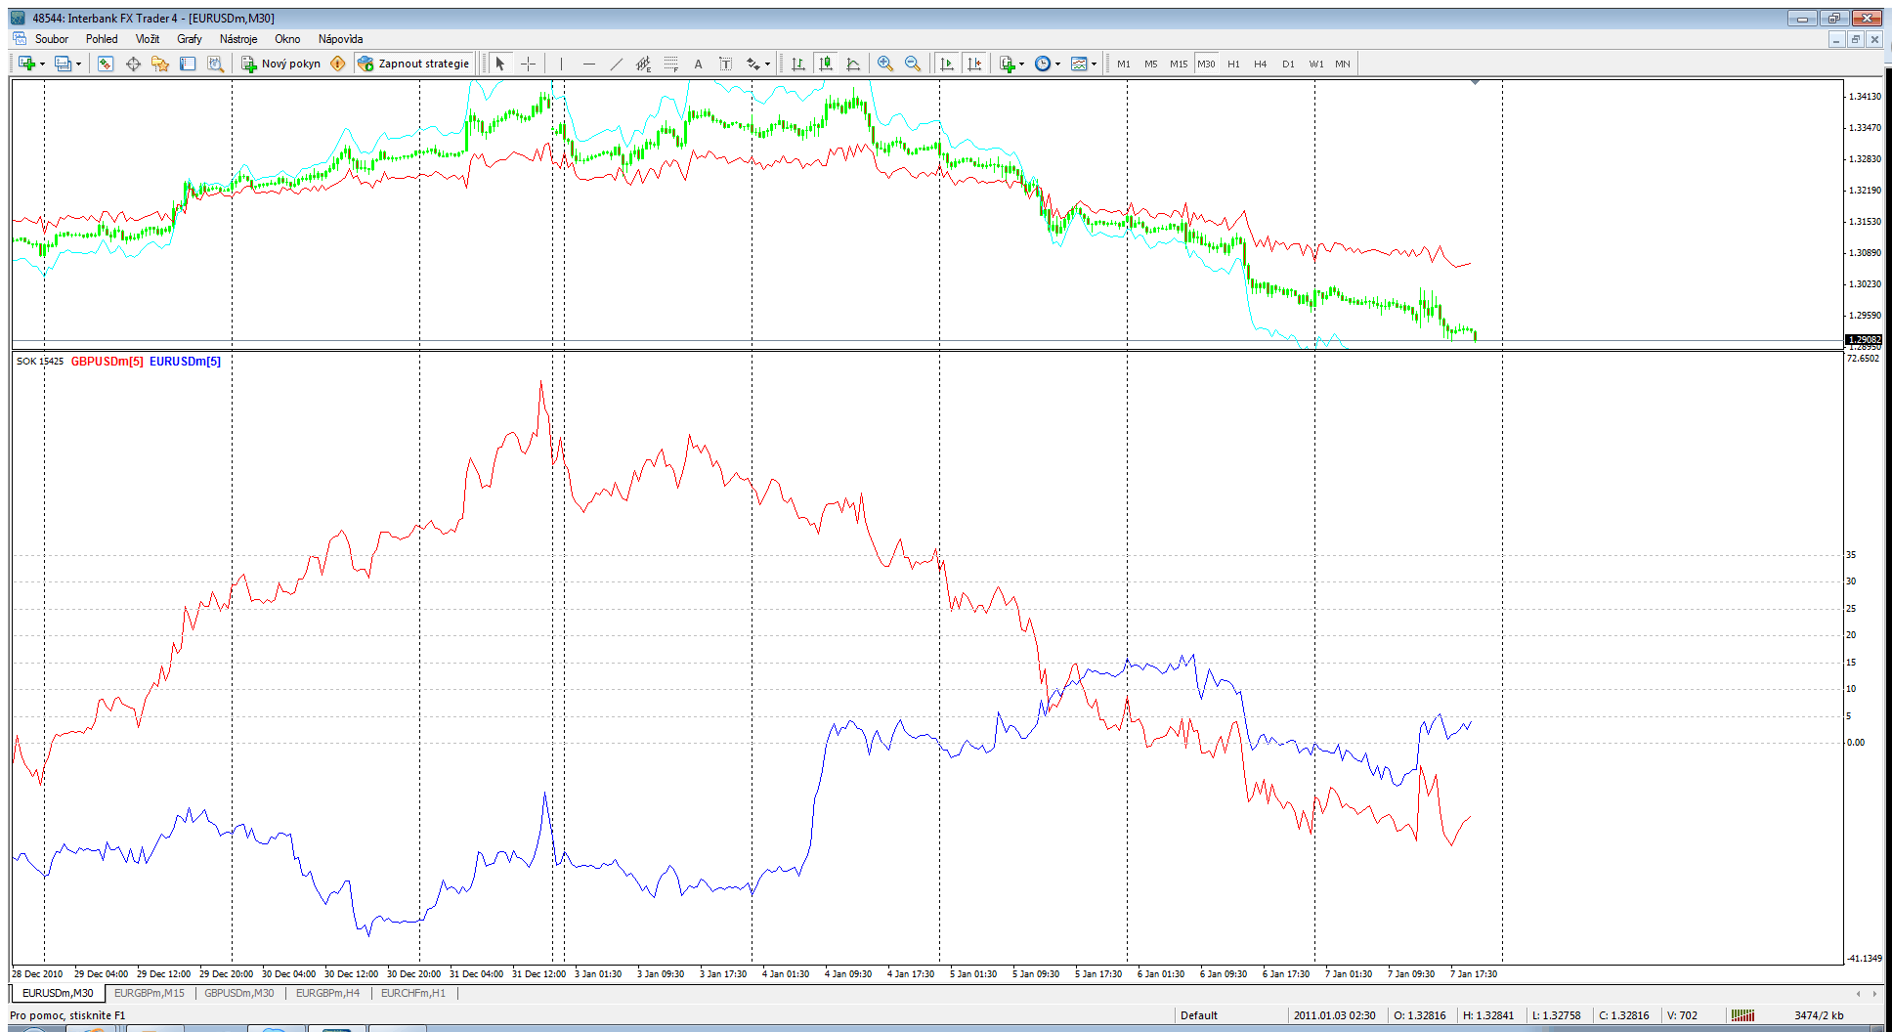The width and height of the screenshot is (1892, 1032).
Task: Switch to the GBPUSDm,M30 chart tab
Action: [x=239, y=993]
